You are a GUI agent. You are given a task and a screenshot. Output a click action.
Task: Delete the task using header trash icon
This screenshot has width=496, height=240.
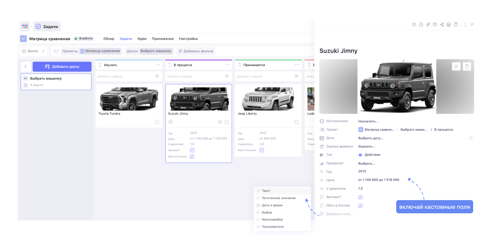click(x=456, y=25)
